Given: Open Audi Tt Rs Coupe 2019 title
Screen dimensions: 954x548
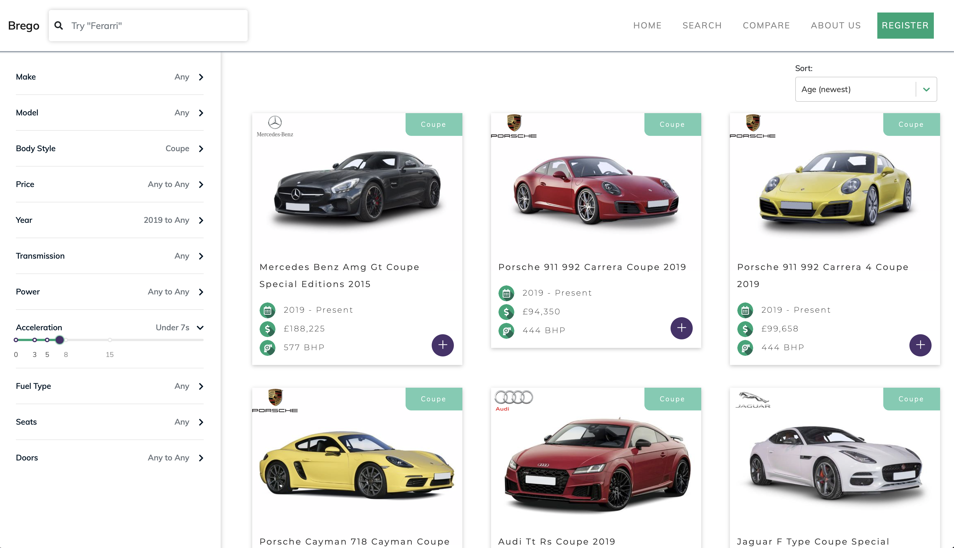Looking at the screenshot, I should [557, 541].
